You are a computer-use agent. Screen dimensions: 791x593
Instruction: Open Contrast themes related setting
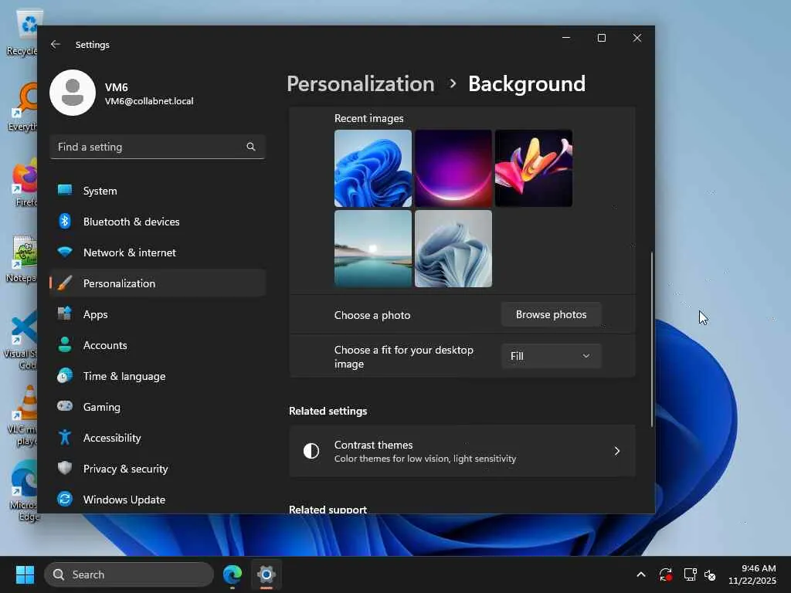point(462,451)
